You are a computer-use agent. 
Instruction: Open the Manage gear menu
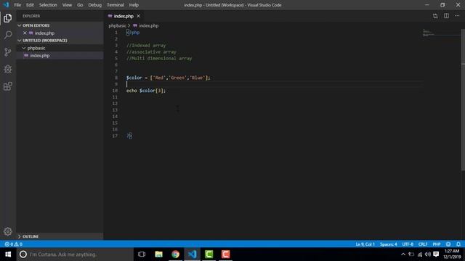pyautogui.click(x=8, y=231)
